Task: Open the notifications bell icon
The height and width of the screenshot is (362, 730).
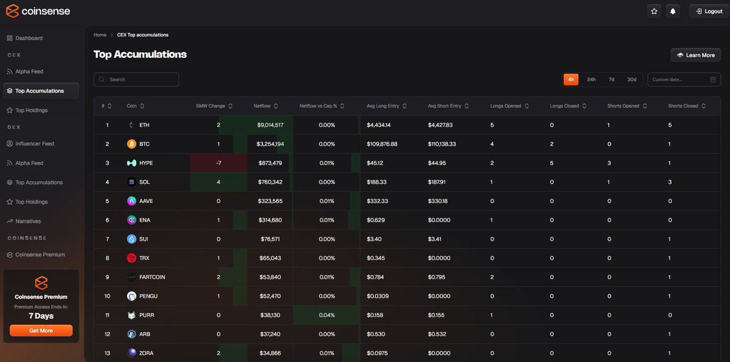Action: (x=673, y=11)
